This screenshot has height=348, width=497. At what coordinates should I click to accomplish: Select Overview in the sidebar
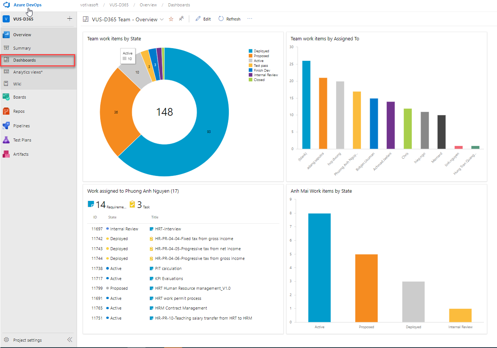coord(22,35)
